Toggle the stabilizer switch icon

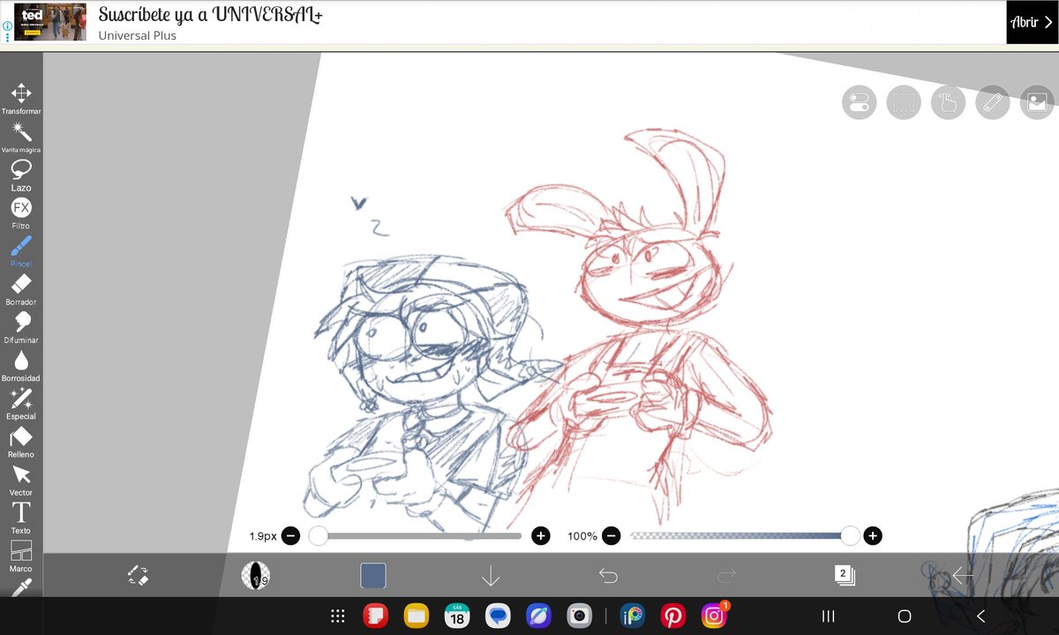pos(859,102)
